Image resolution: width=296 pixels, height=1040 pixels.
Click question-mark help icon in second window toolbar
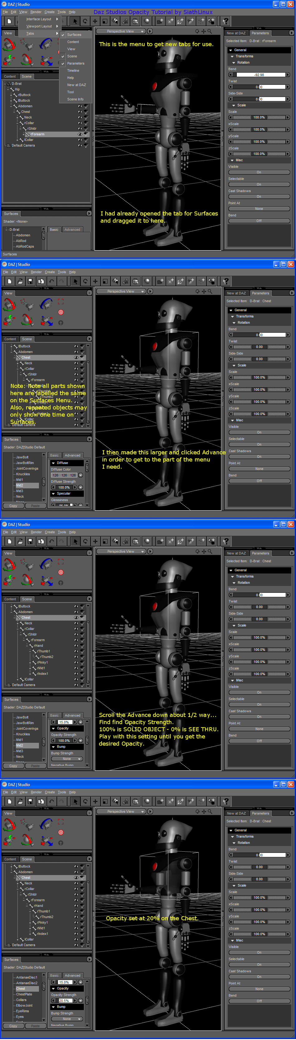(x=226, y=281)
